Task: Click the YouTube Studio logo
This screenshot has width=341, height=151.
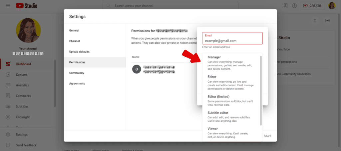Action: [27, 6]
